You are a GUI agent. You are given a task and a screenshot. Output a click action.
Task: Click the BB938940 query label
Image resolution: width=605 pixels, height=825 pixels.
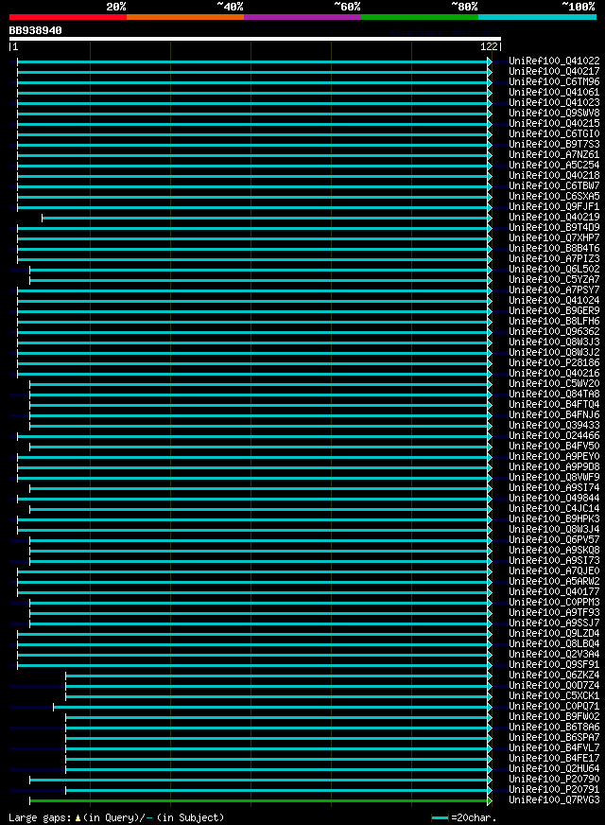coord(35,30)
